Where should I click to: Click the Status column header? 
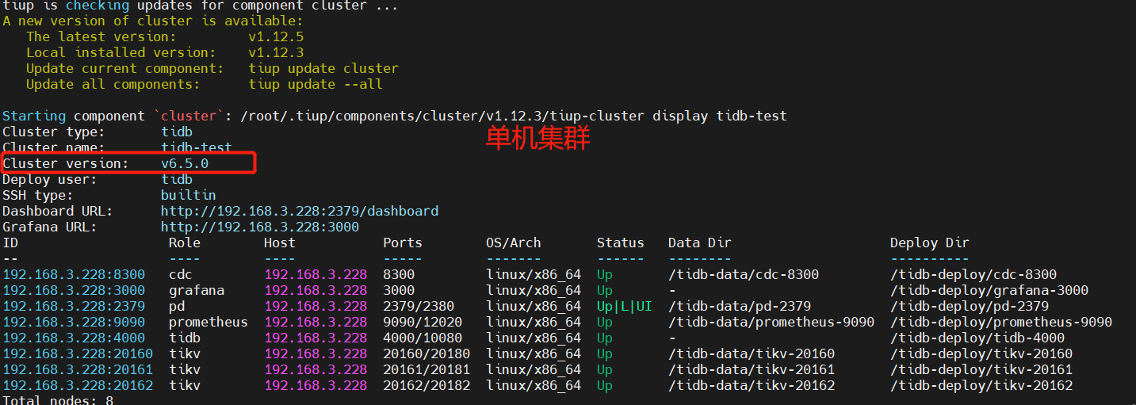tap(620, 243)
